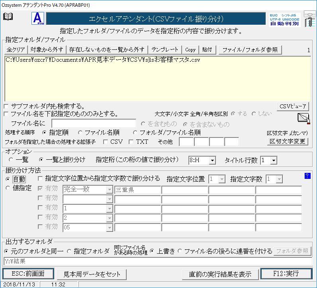Click 対象から外す button

pyautogui.click(x=47, y=50)
